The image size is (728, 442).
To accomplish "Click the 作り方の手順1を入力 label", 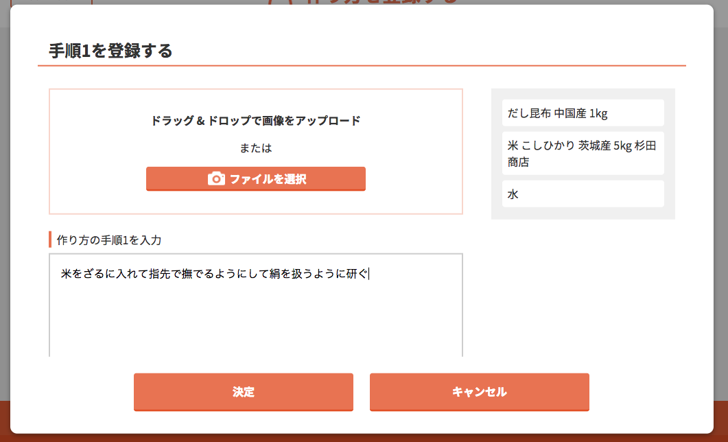I will (108, 240).
